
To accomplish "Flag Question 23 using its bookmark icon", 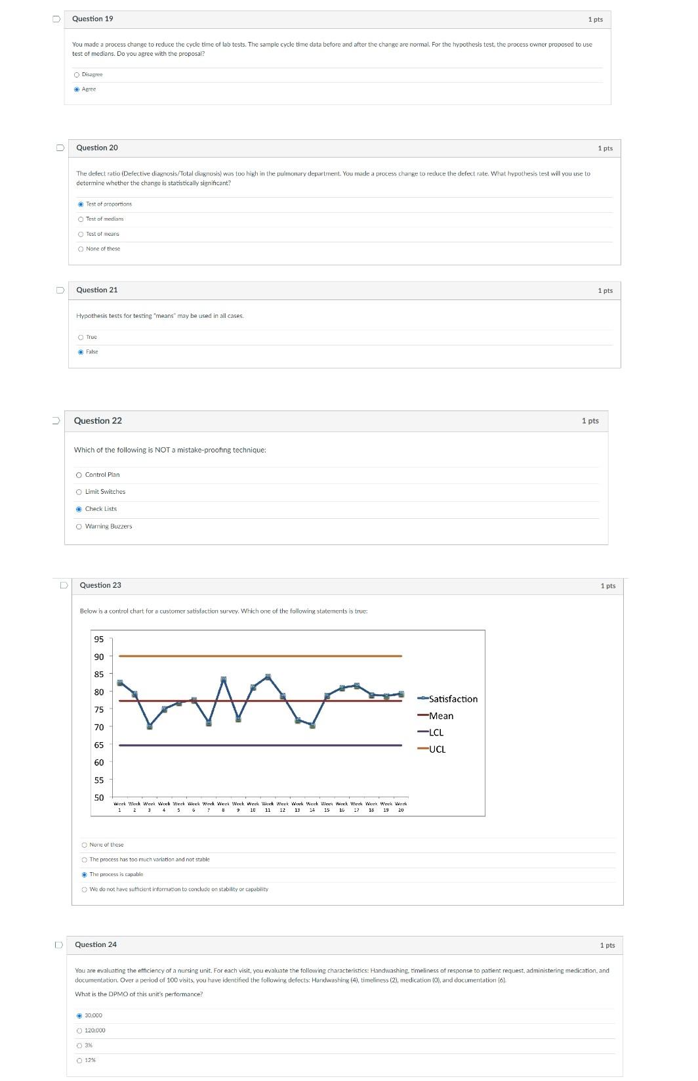I will (64, 585).
